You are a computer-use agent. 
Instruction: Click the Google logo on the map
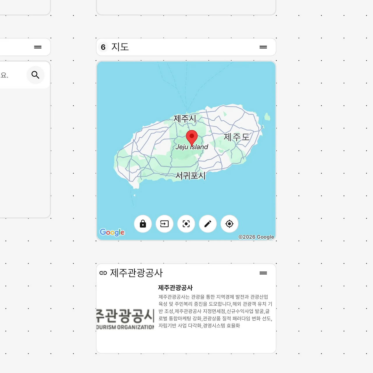112,232
